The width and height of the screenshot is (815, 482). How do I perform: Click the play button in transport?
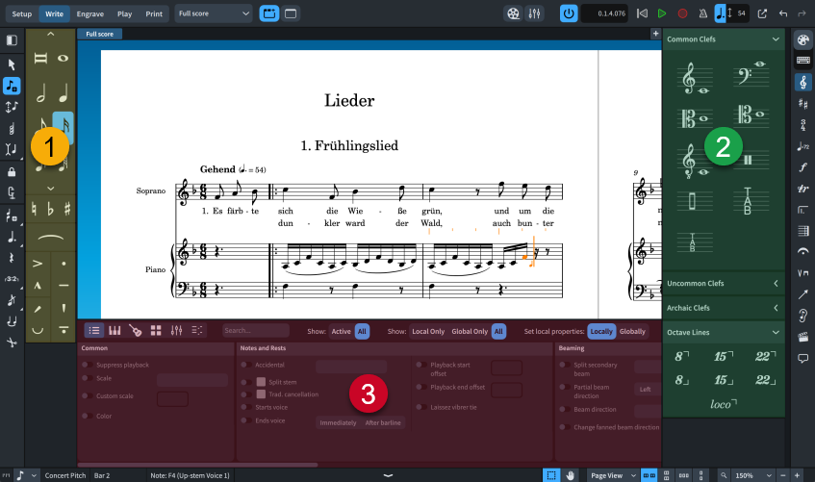point(661,13)
